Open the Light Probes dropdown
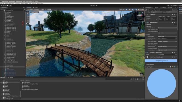182x102 pixels. pyautogui.click(x=167, y=37)
